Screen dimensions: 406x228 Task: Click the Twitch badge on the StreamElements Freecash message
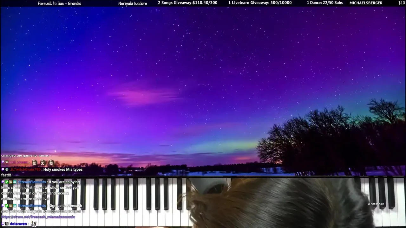tap(3, 206)
